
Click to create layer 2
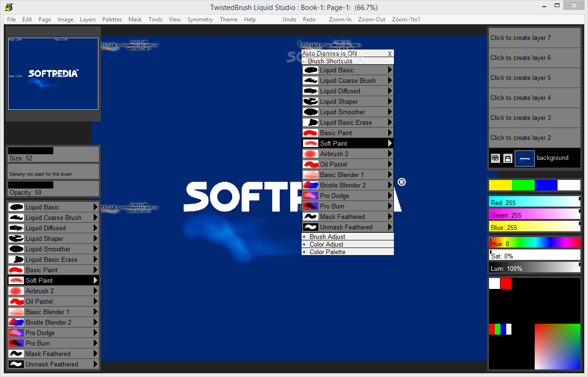(x=535, y=138)
